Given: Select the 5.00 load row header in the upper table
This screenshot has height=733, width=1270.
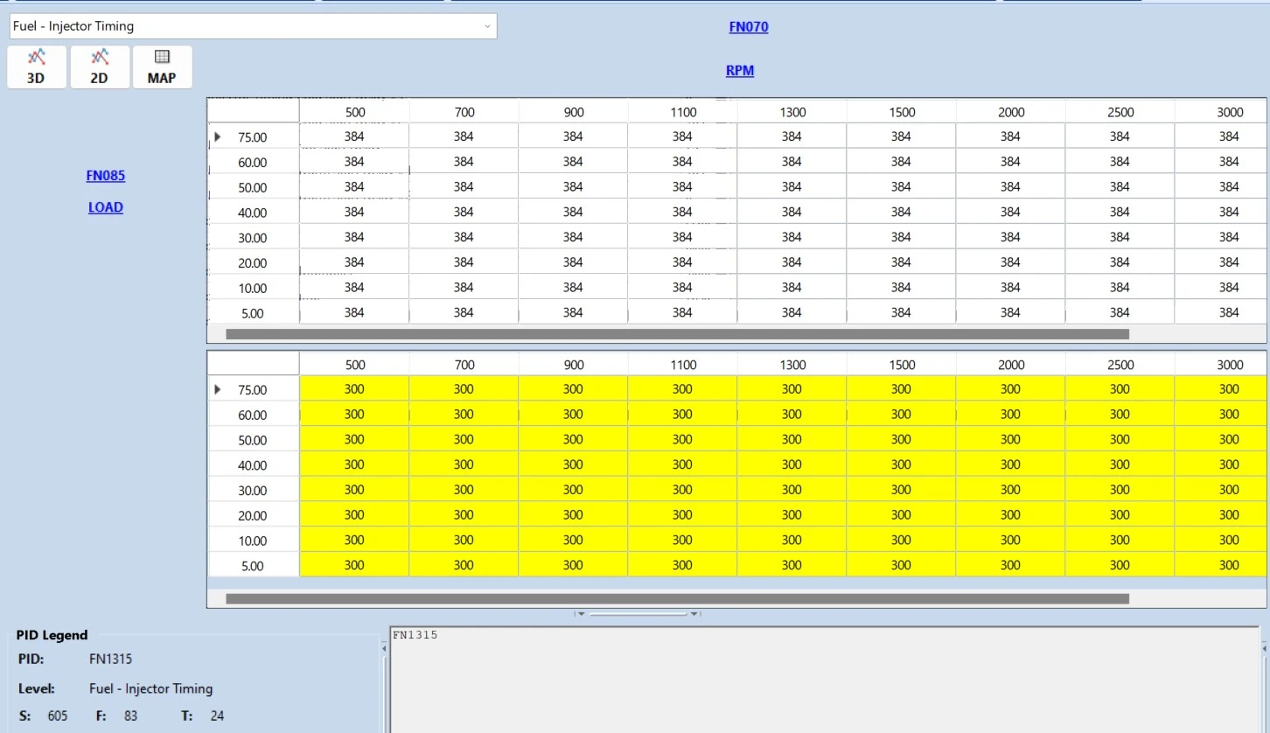Looking at the screenshot, I should pyautogui.click(x=254, y=313).
